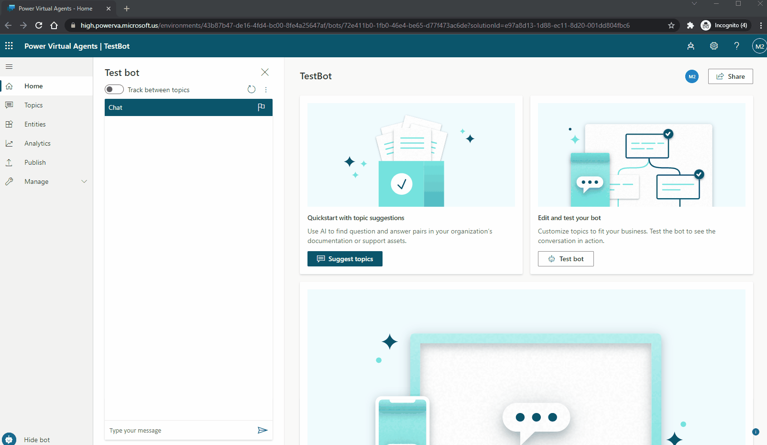Toggle Track between topics switch
The width and height of the screenshot is (767, 445).
pyautogui.click(x=114, y=89)
